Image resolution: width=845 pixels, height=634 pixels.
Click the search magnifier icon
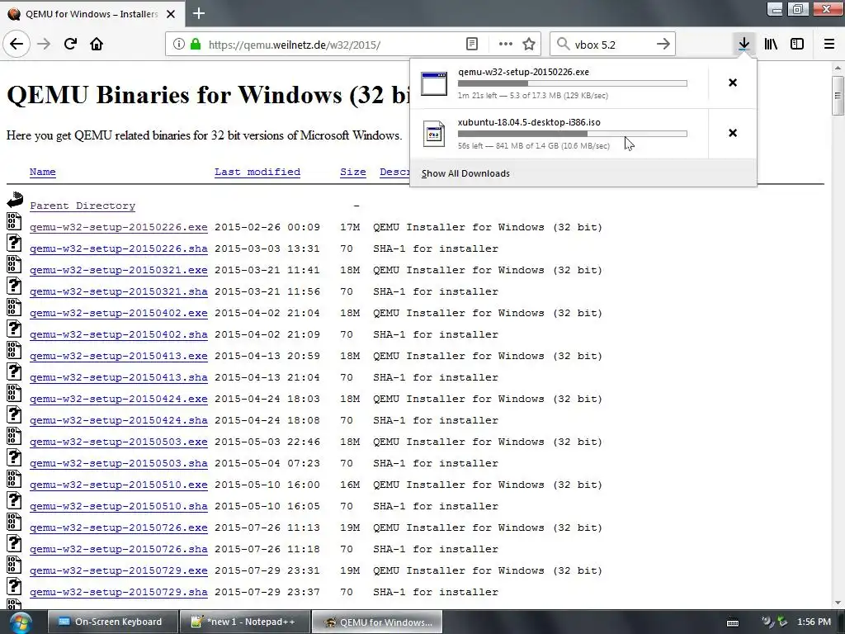563,45
